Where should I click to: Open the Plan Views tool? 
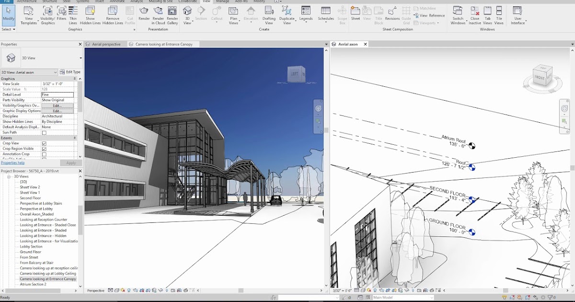[233, 14]
